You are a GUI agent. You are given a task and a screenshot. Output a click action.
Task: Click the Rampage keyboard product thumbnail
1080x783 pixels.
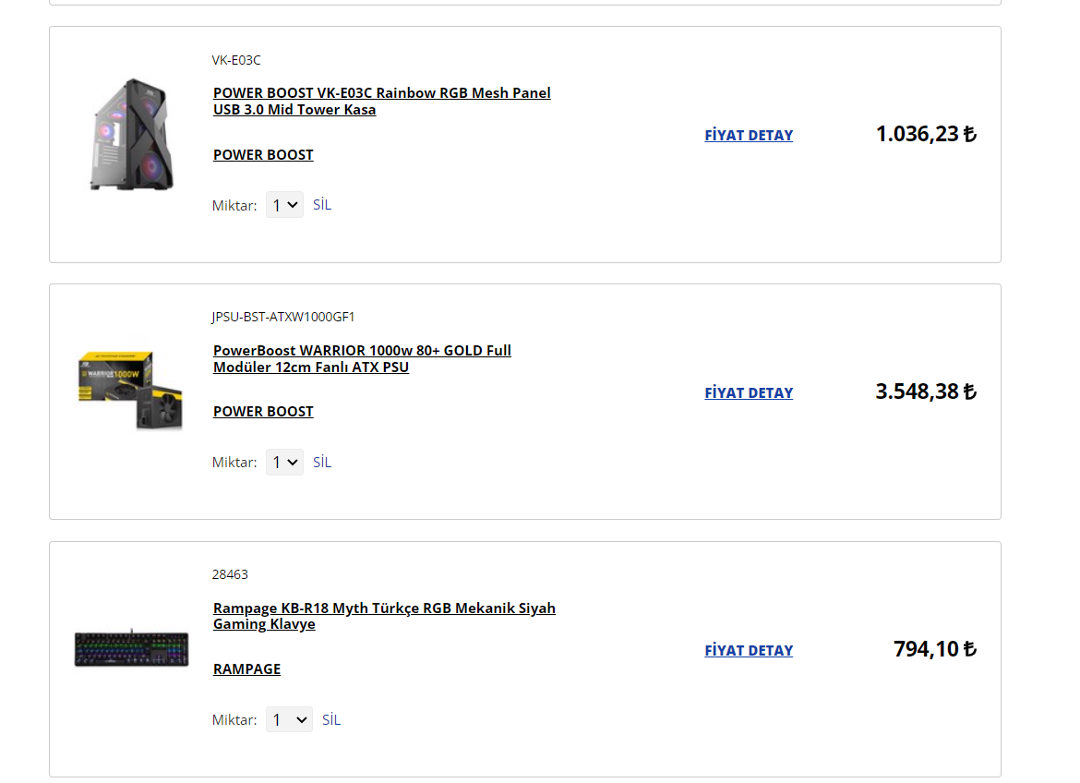[131, 649]
